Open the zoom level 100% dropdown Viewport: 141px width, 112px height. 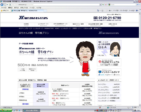(x=135, y=107)
